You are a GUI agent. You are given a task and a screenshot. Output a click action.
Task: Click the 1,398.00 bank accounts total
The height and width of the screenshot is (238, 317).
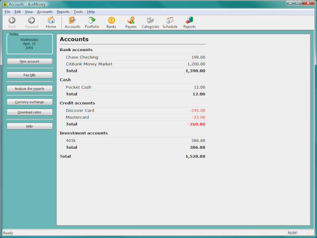click(195, 71)
